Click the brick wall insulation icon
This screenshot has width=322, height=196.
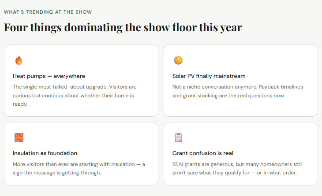click(19, 137)
